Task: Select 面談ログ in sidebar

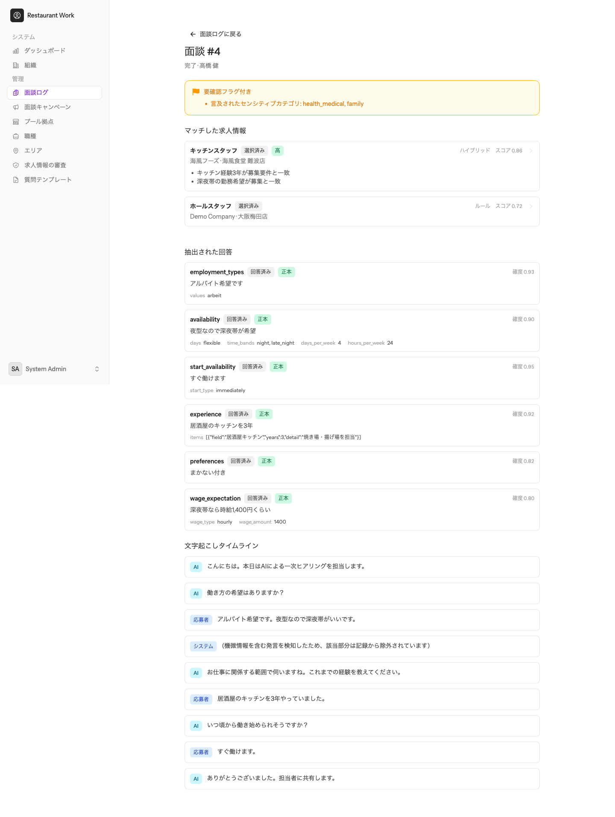Action: (x=54, y=93)
